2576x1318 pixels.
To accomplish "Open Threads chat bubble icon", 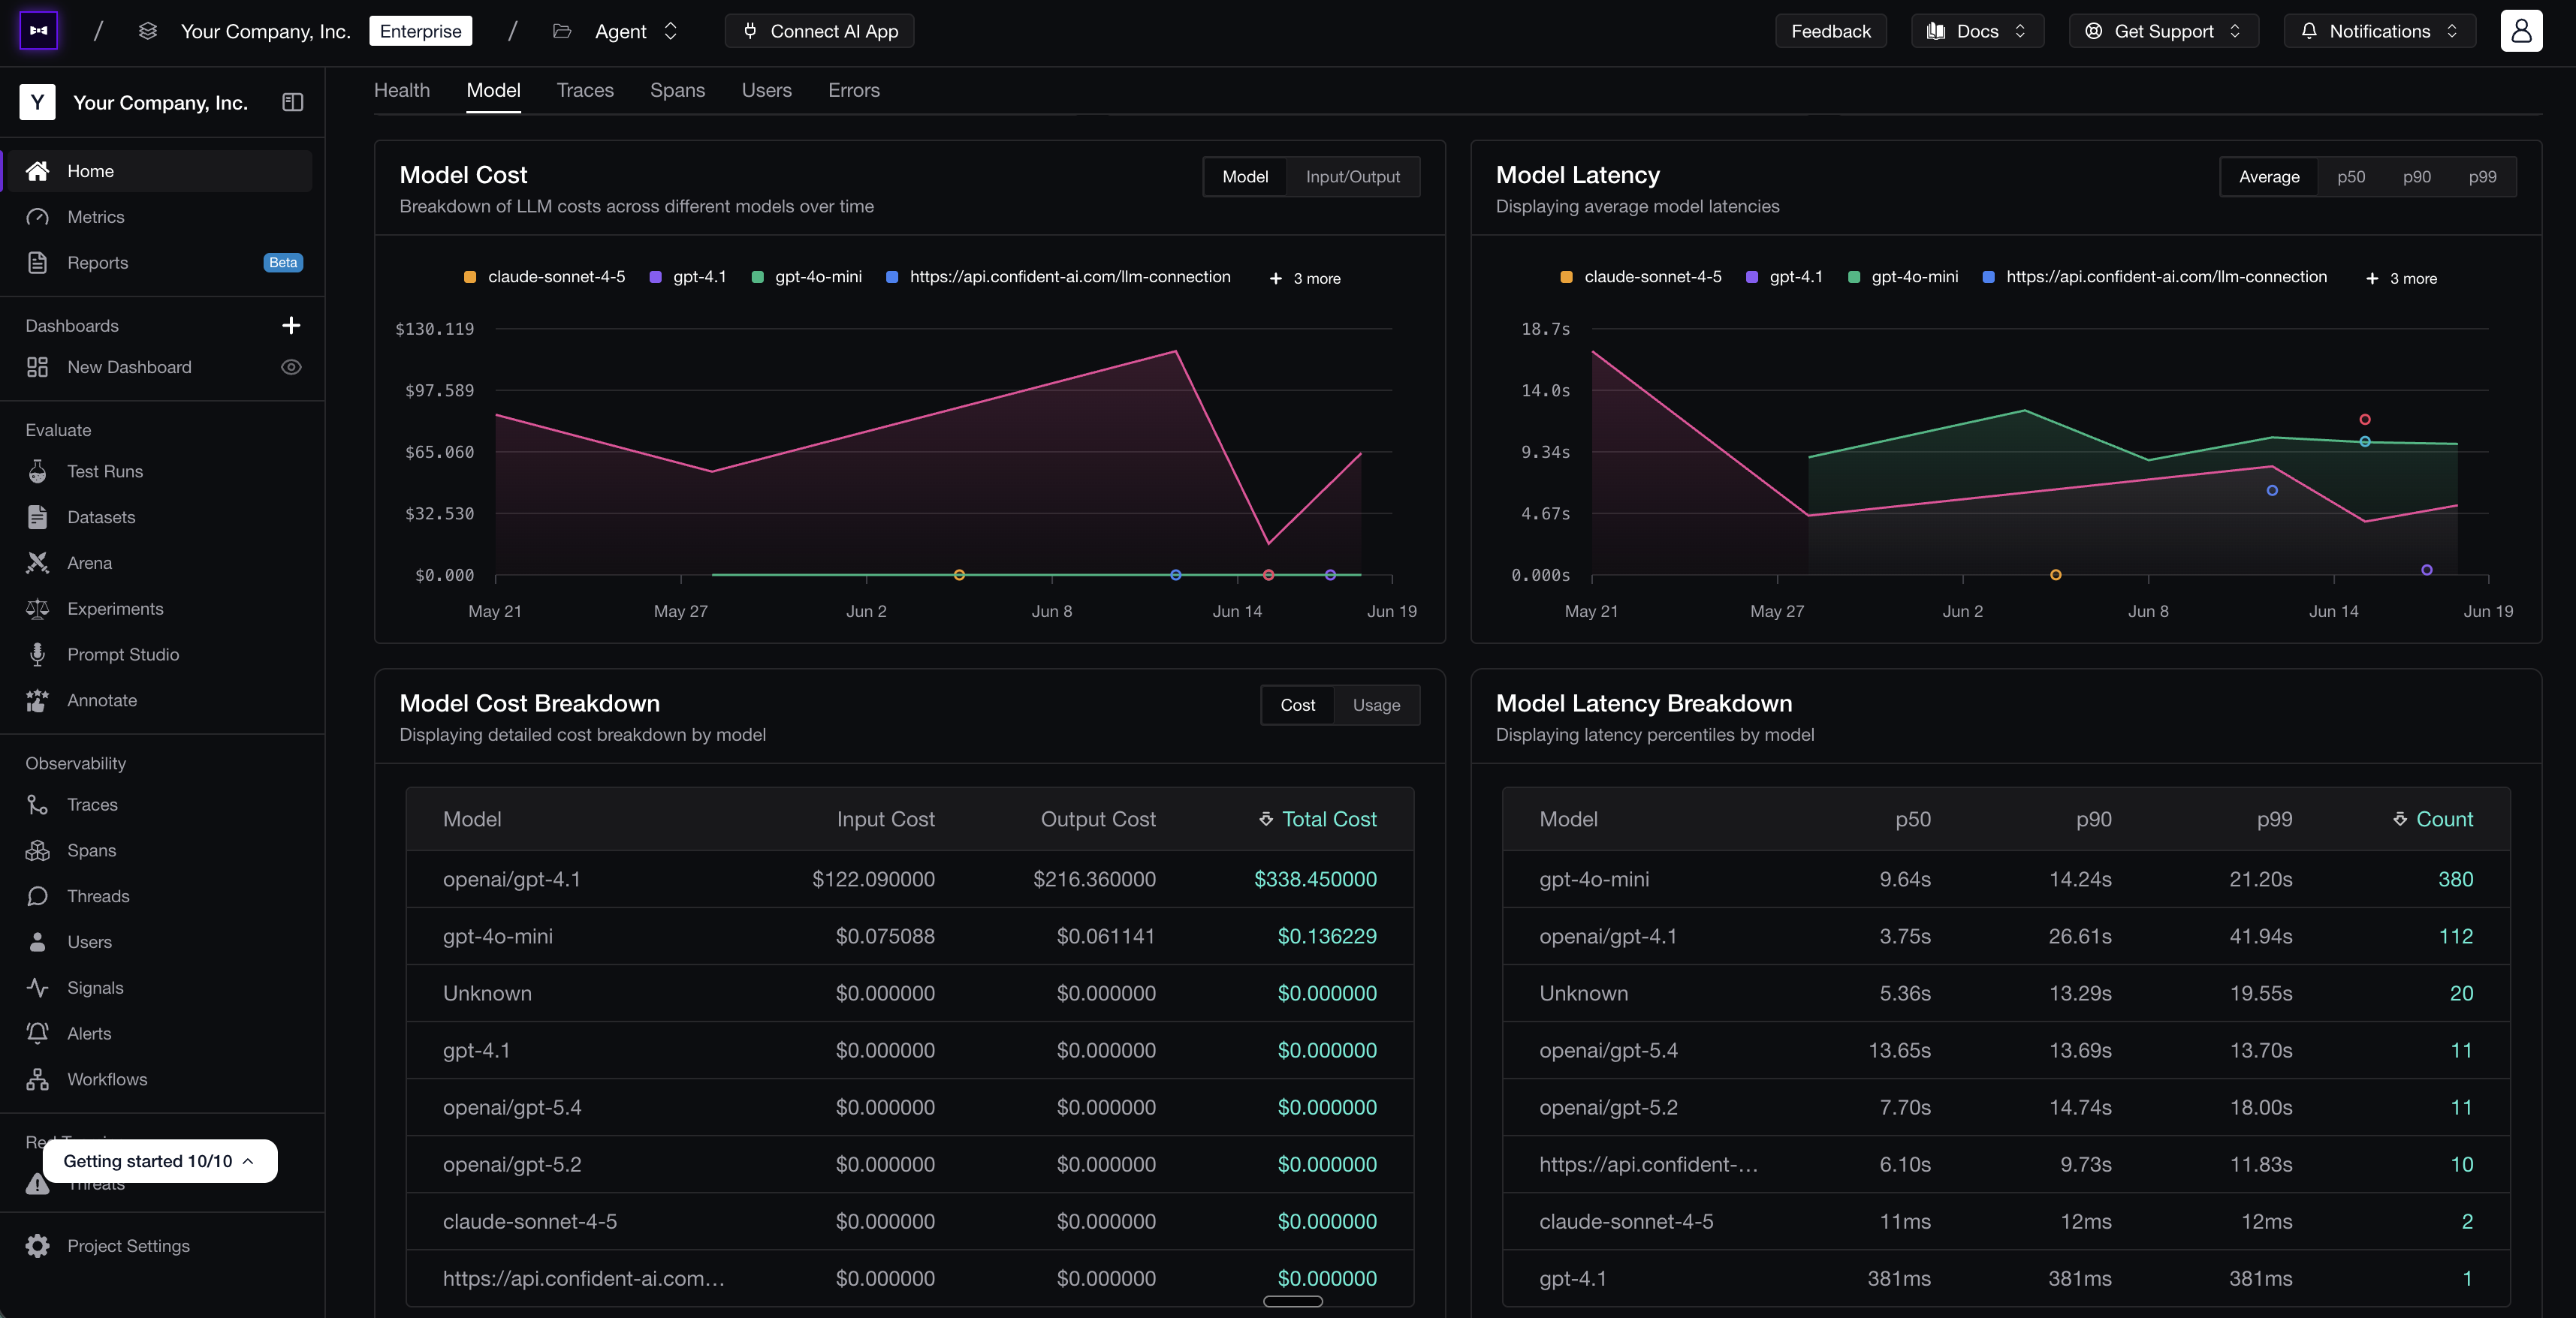I will click(x=37, y=896).
